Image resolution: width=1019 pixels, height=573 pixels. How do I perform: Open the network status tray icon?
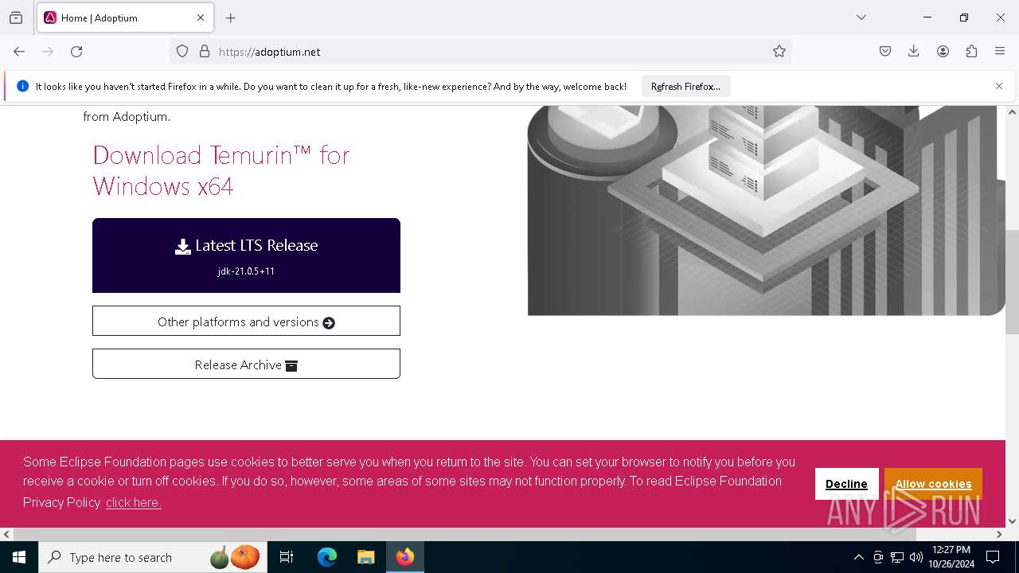[x=897, y=557]
